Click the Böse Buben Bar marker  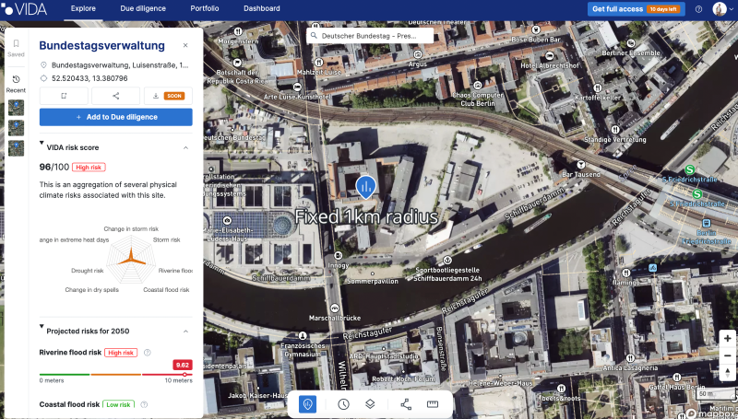(x=536, y=29)
